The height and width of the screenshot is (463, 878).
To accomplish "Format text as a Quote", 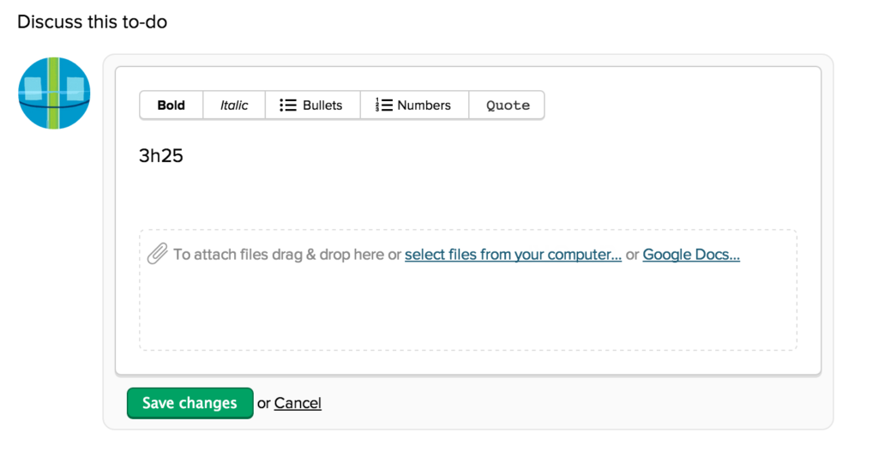I will click(x=507, y=105).
